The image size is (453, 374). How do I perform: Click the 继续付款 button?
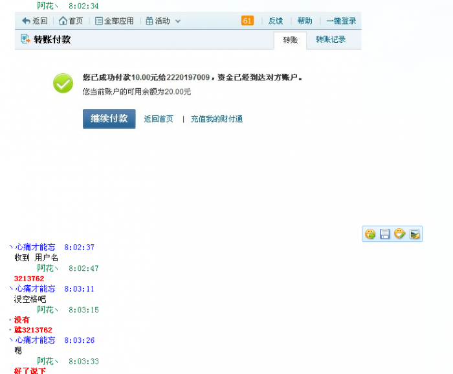(x=109, y=119)
